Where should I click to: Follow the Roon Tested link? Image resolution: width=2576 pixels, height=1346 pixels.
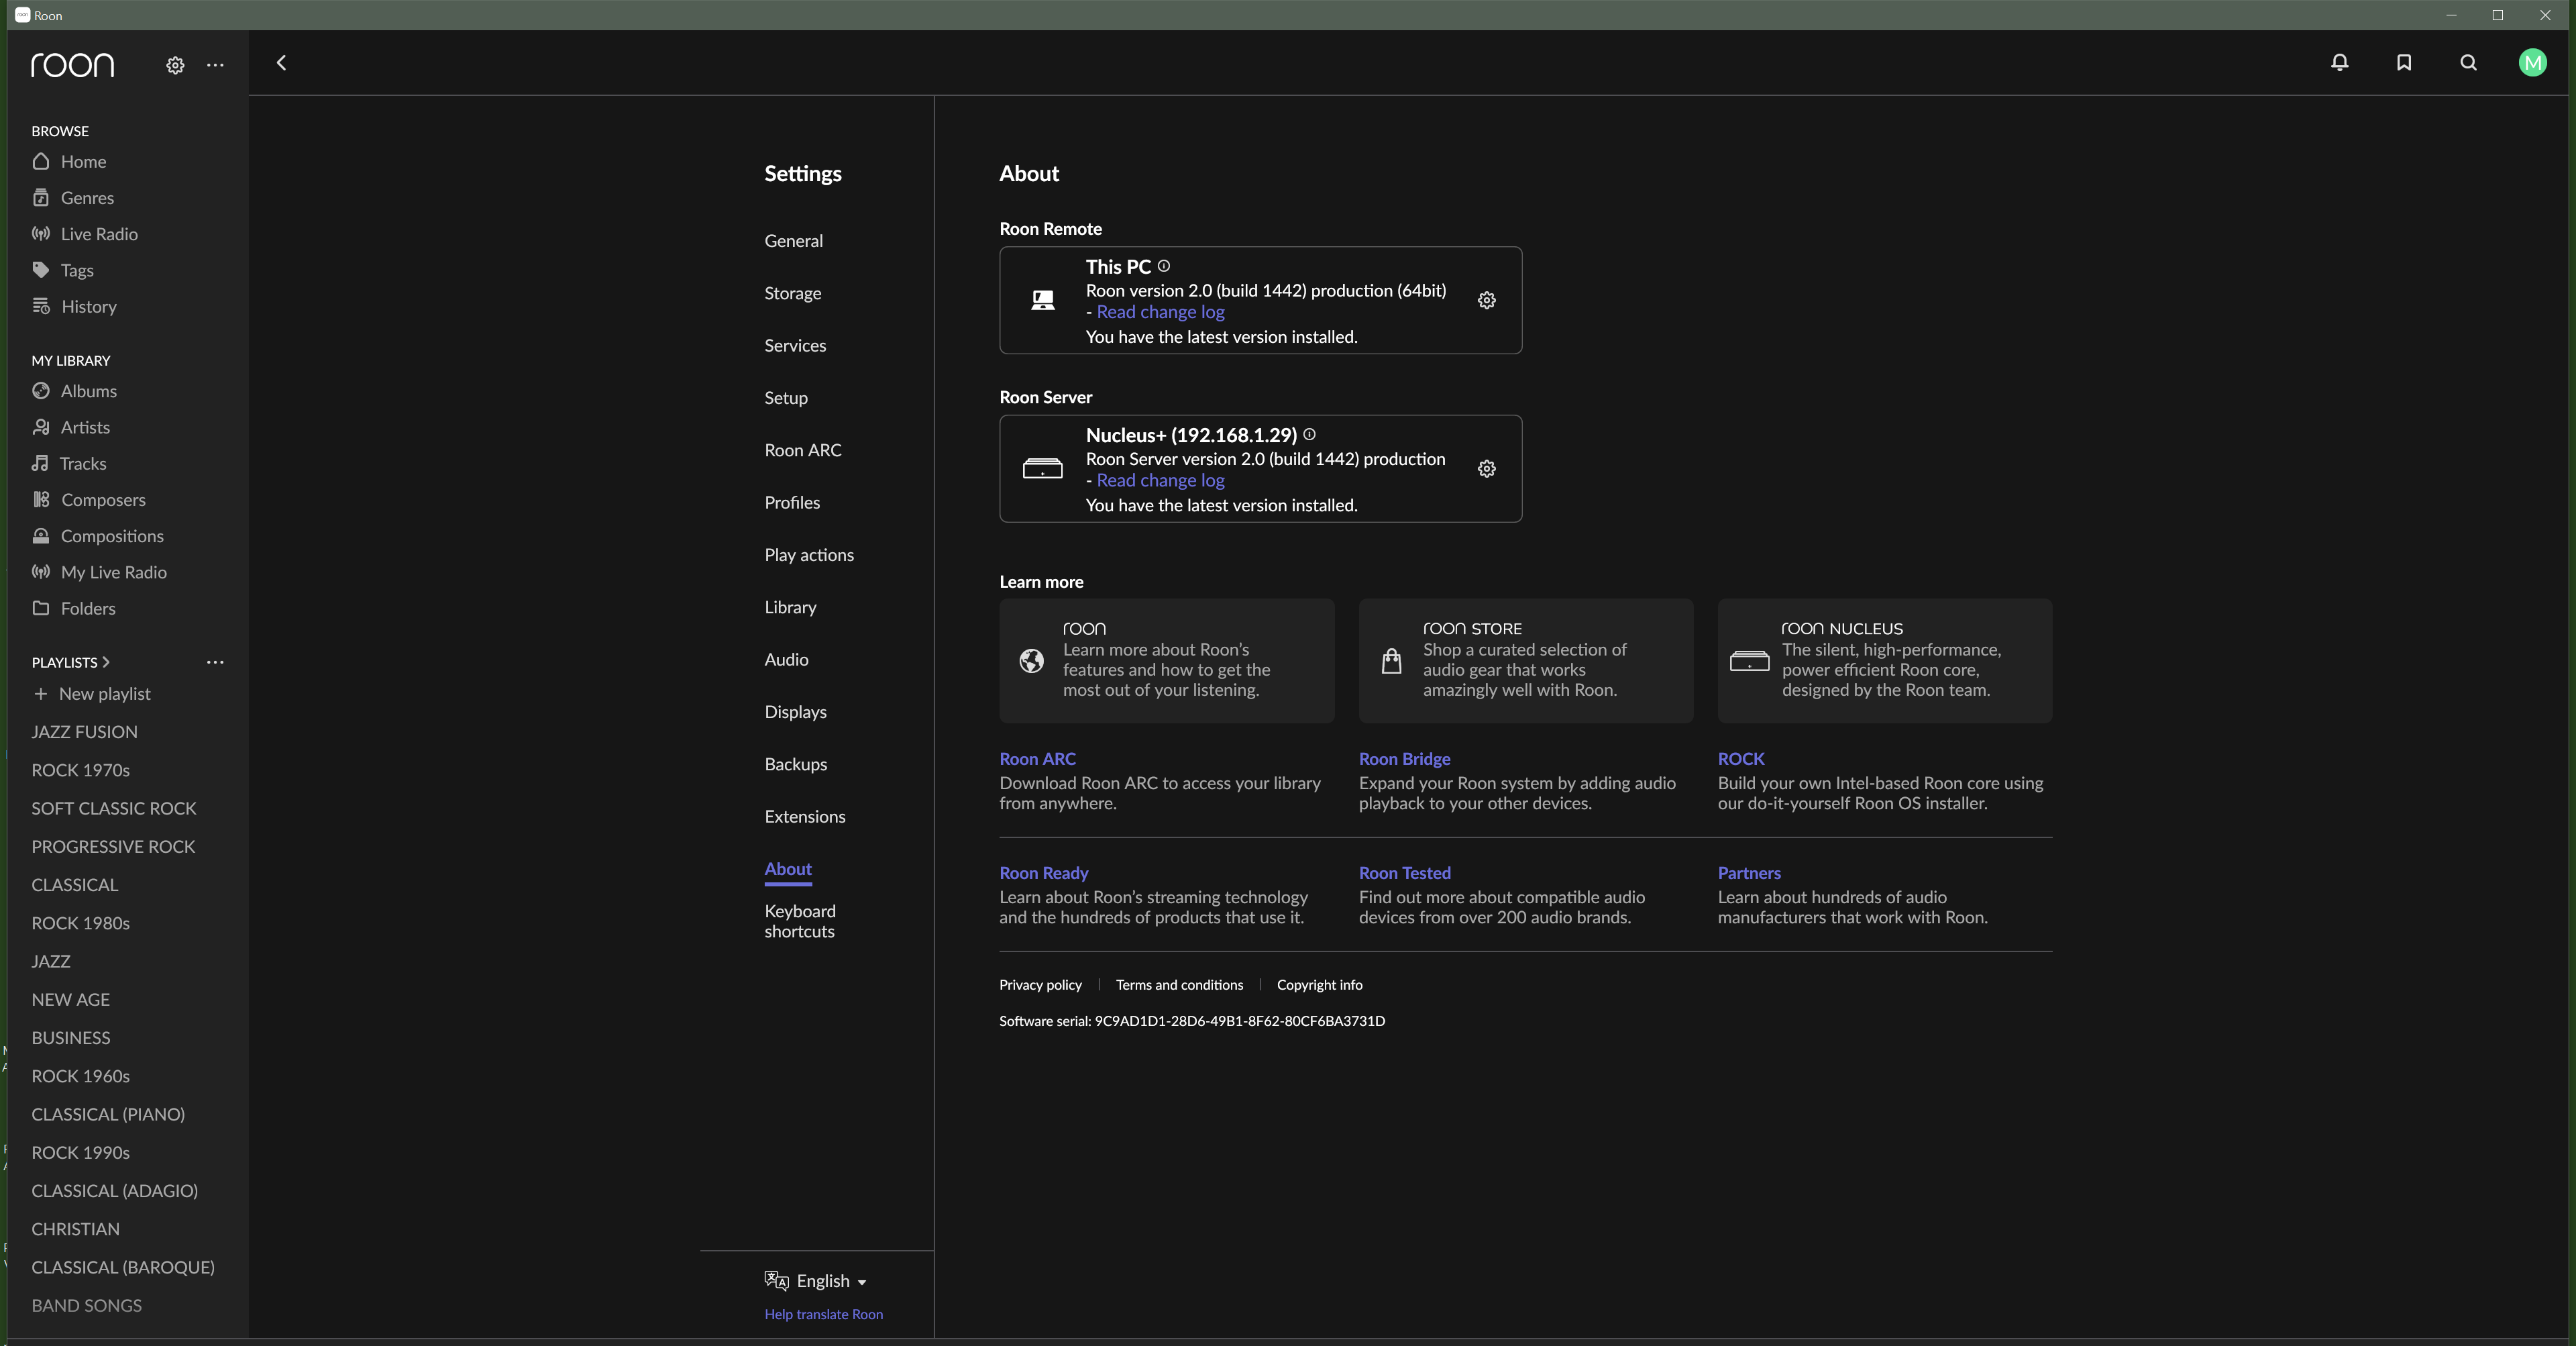[1404, 872]
